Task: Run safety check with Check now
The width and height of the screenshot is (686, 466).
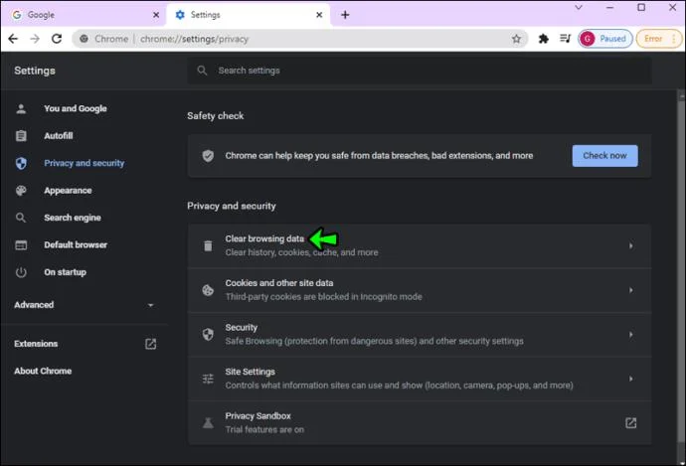Action: pyautogui.click(x=604, y=156)
